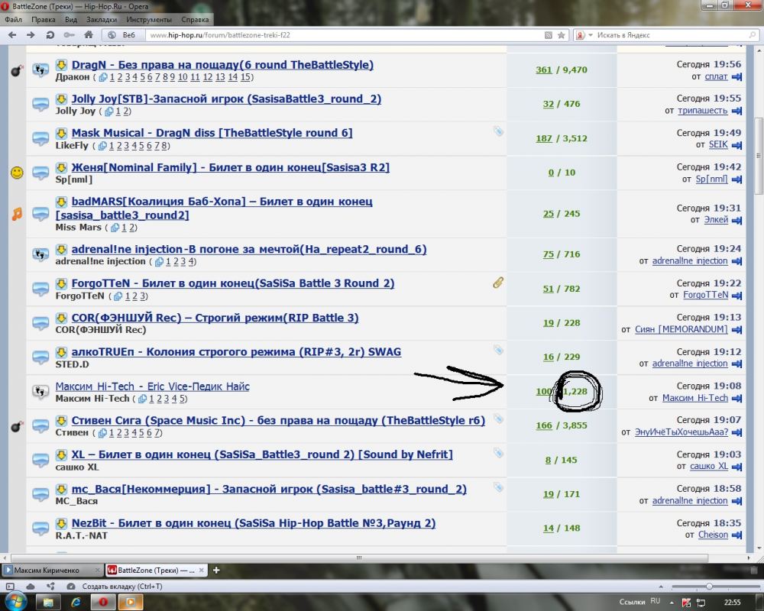Open Opera from the Windows taskbar
This screenshot has height=611, width=764.
pyautogui.click(x=100, y=602)
